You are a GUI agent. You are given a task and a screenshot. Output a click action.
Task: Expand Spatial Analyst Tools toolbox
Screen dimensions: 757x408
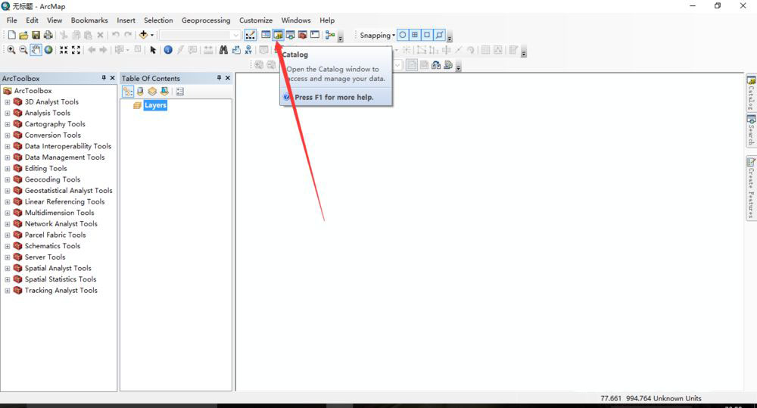tap(8, 269)
